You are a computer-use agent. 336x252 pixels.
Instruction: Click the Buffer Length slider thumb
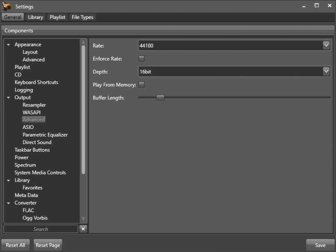click(160, 98)
